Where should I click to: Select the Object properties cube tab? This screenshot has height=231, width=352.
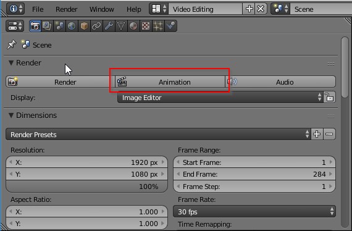[84, 26]
